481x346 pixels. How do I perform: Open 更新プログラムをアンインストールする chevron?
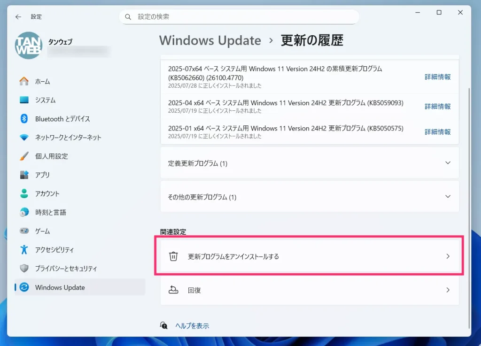[448, 256]
